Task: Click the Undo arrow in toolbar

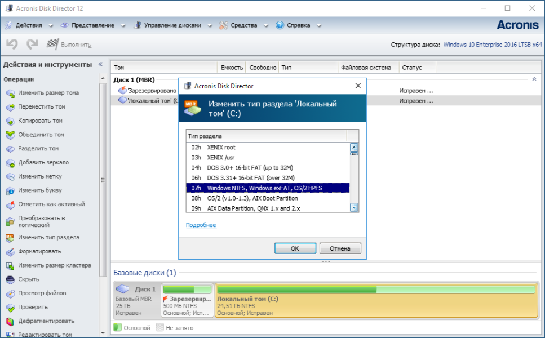Action: (12, 44)
